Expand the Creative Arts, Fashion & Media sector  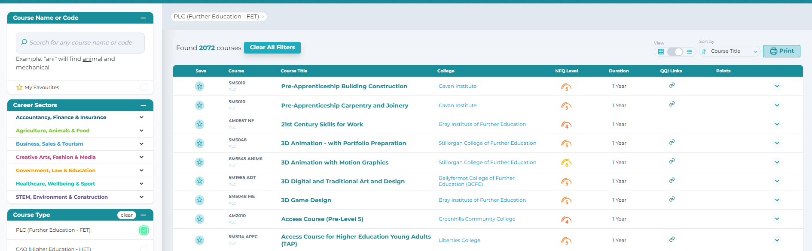click(141, 157)
